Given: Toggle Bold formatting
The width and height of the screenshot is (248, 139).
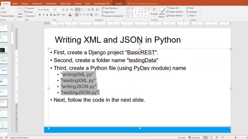Looking at the screenshot, I should (40, 15).
